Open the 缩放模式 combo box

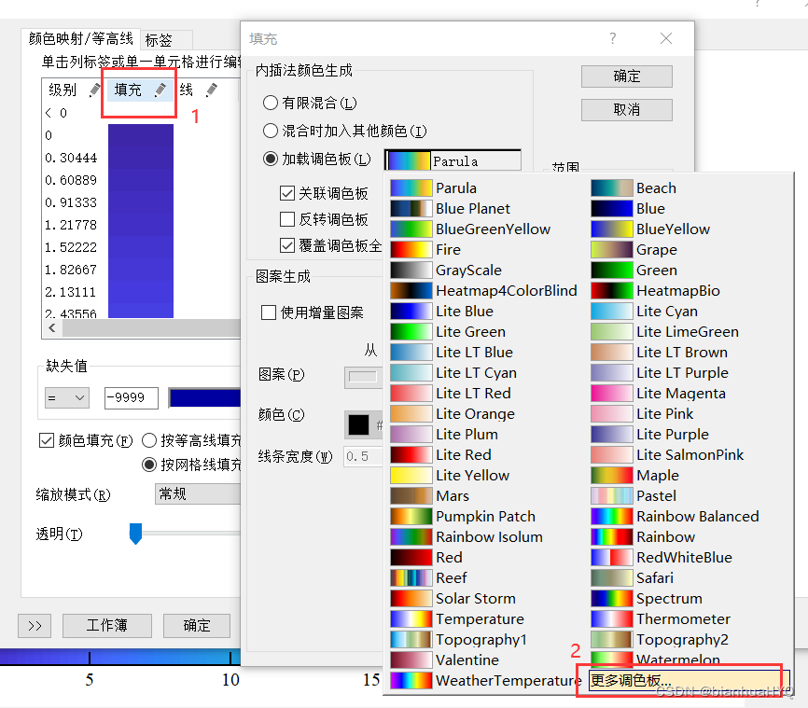tap(198, 494)
